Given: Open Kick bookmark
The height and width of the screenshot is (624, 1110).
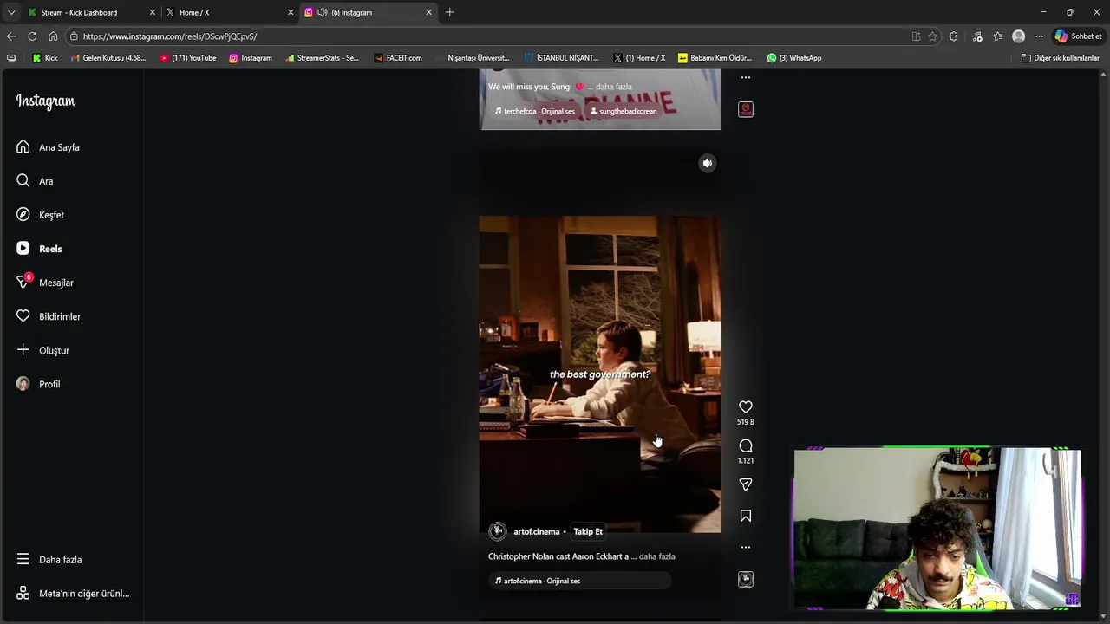Looking at the screenshot, I should click(x=45, y=58).
